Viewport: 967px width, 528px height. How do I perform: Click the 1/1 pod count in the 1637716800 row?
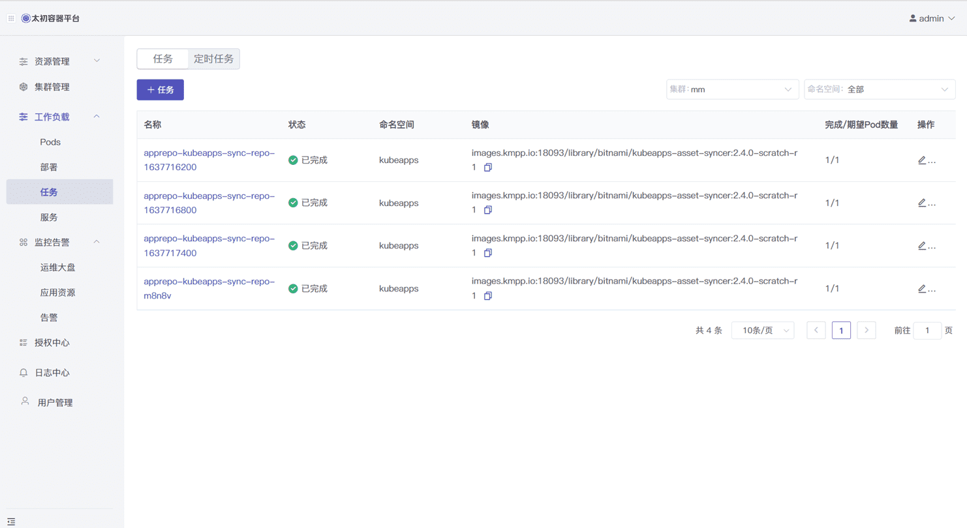(832, 203)
